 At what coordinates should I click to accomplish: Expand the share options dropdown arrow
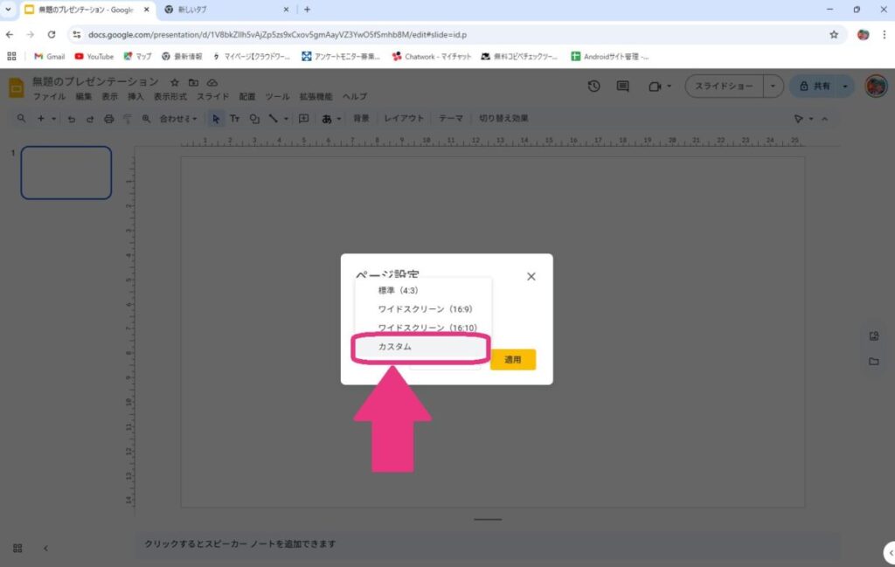[x=845, y=86]
